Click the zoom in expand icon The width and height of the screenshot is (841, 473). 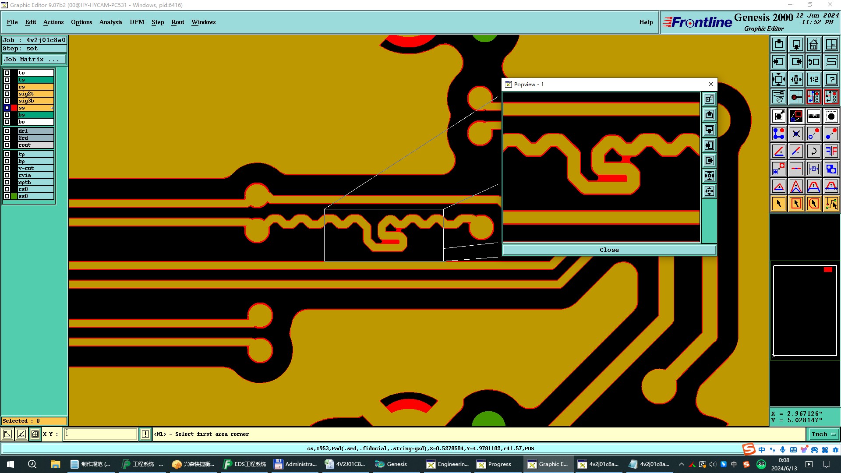779,79
